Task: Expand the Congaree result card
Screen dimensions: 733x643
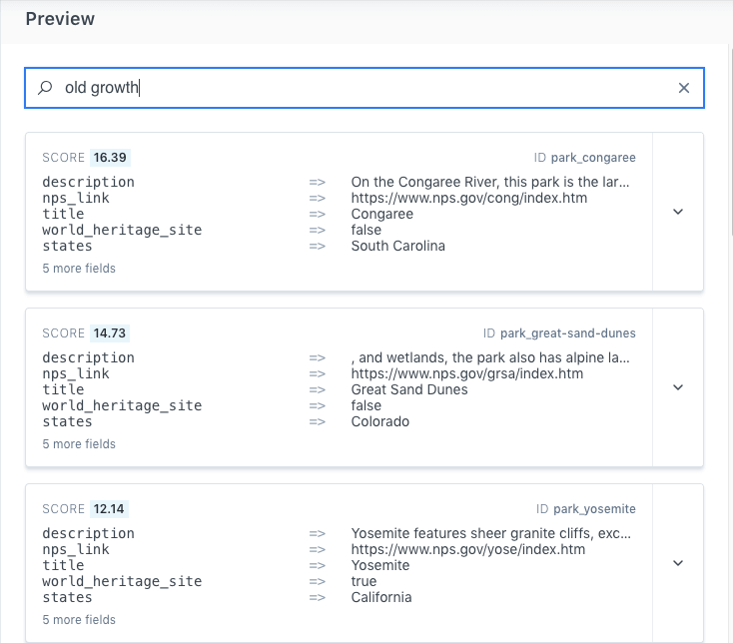Action: (x=678, y=212)
